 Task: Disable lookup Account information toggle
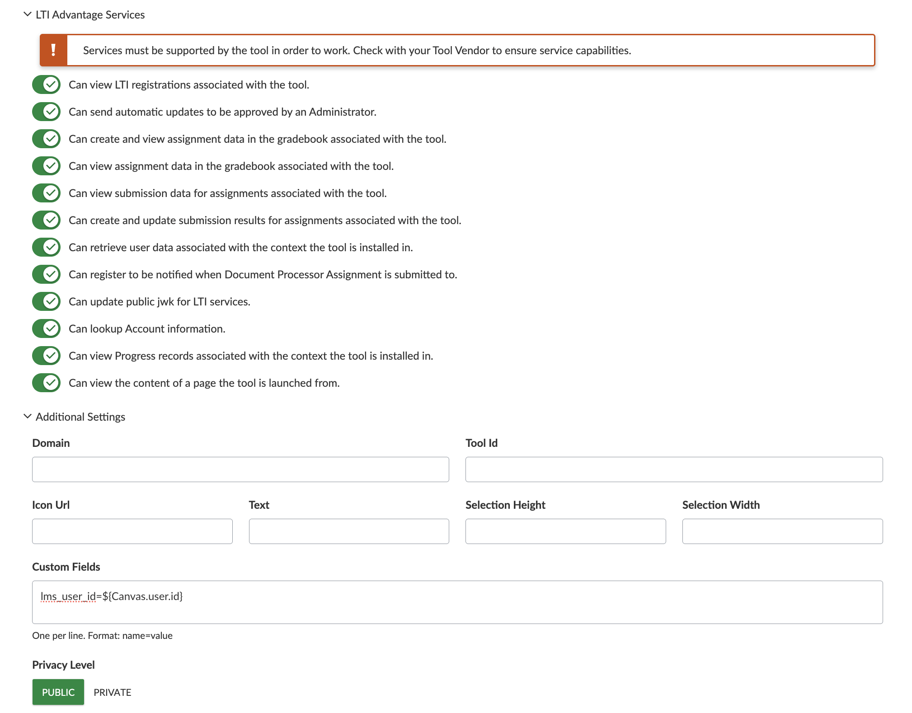click(47, 328)
